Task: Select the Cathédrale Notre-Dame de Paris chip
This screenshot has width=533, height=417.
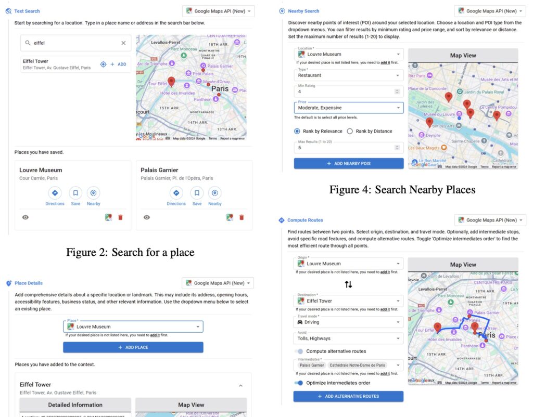Action: point(357,366)
